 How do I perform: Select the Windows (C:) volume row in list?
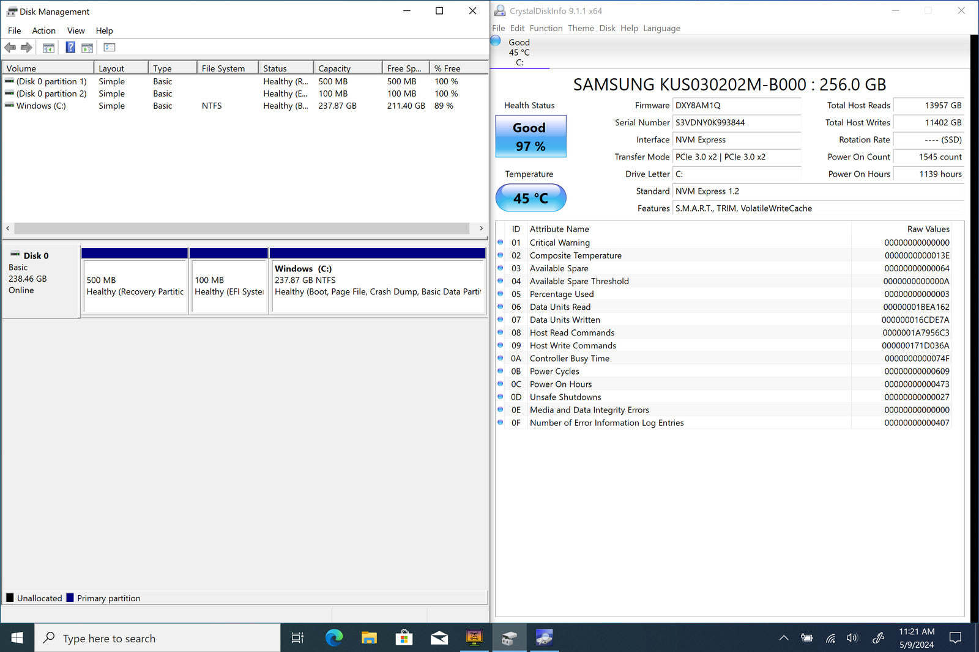[x=41, y=106]
